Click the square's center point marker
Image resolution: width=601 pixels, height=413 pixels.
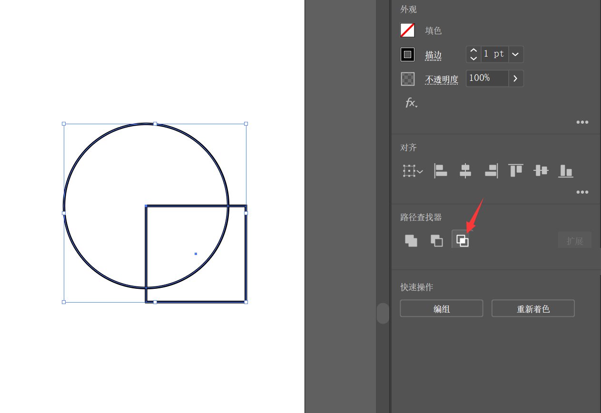(196, 254)
